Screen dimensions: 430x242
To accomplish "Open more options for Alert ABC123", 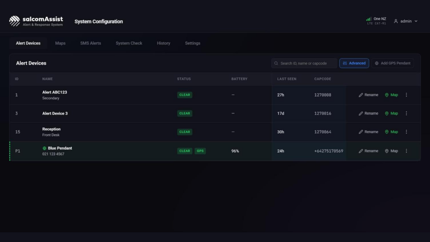I will [x=406, y=95].
